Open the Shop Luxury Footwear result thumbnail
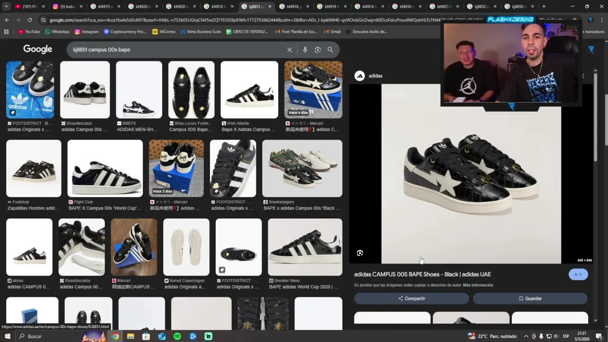The width and height of the screenshot is (608, 342). click(191, 90)
